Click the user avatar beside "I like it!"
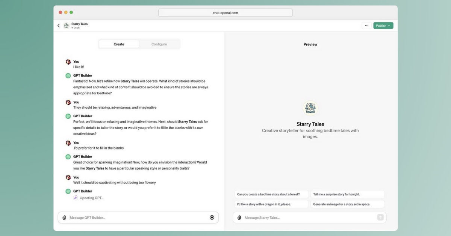451x236 pixels. point(68,62)
